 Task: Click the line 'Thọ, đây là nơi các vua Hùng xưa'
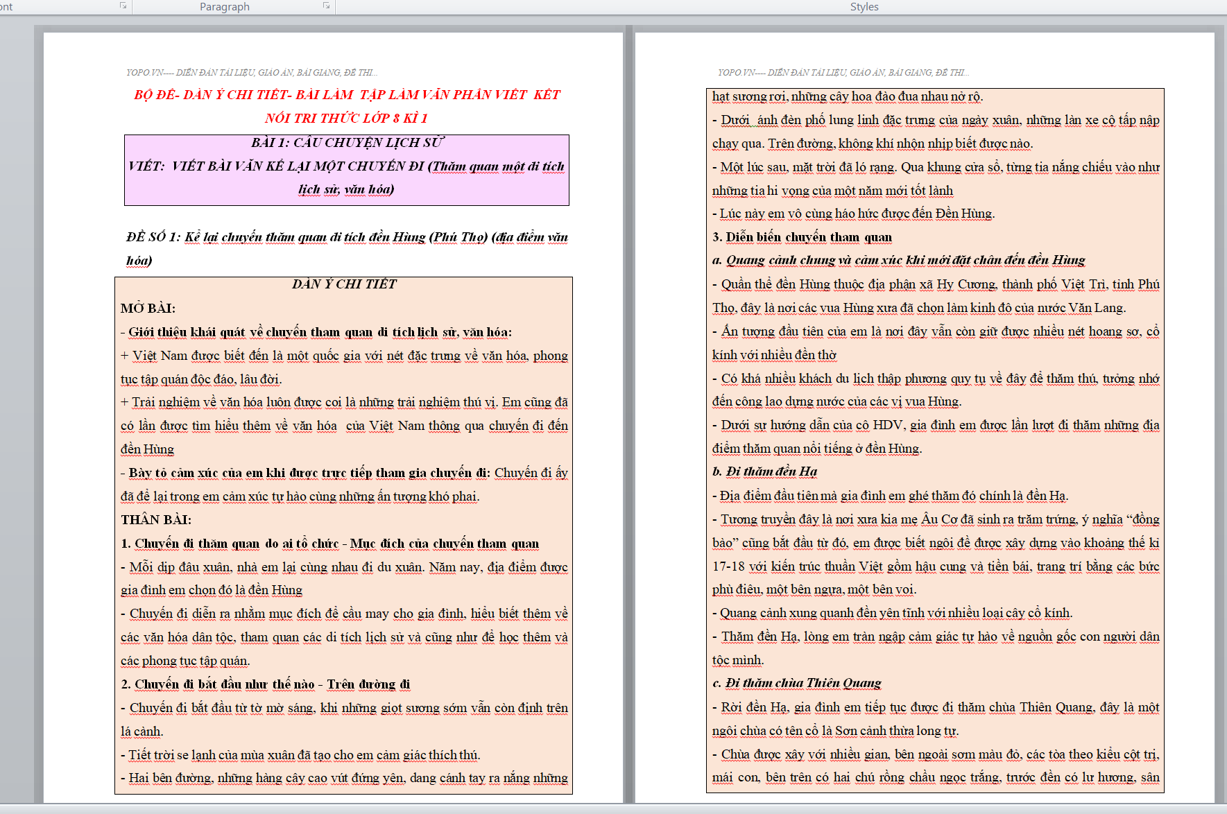[919, 308]
